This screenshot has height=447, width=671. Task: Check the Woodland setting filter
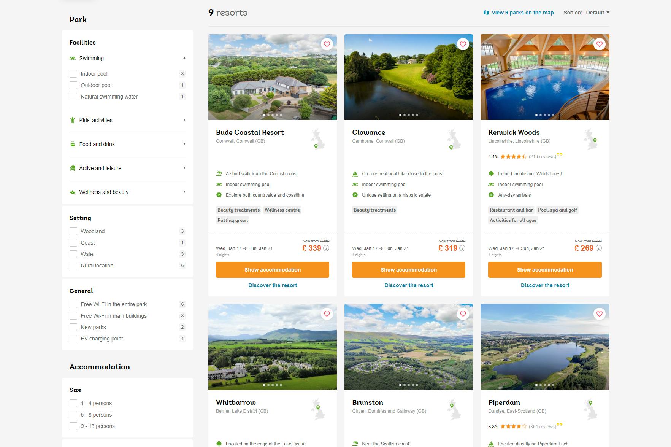[x=73, y=231]
